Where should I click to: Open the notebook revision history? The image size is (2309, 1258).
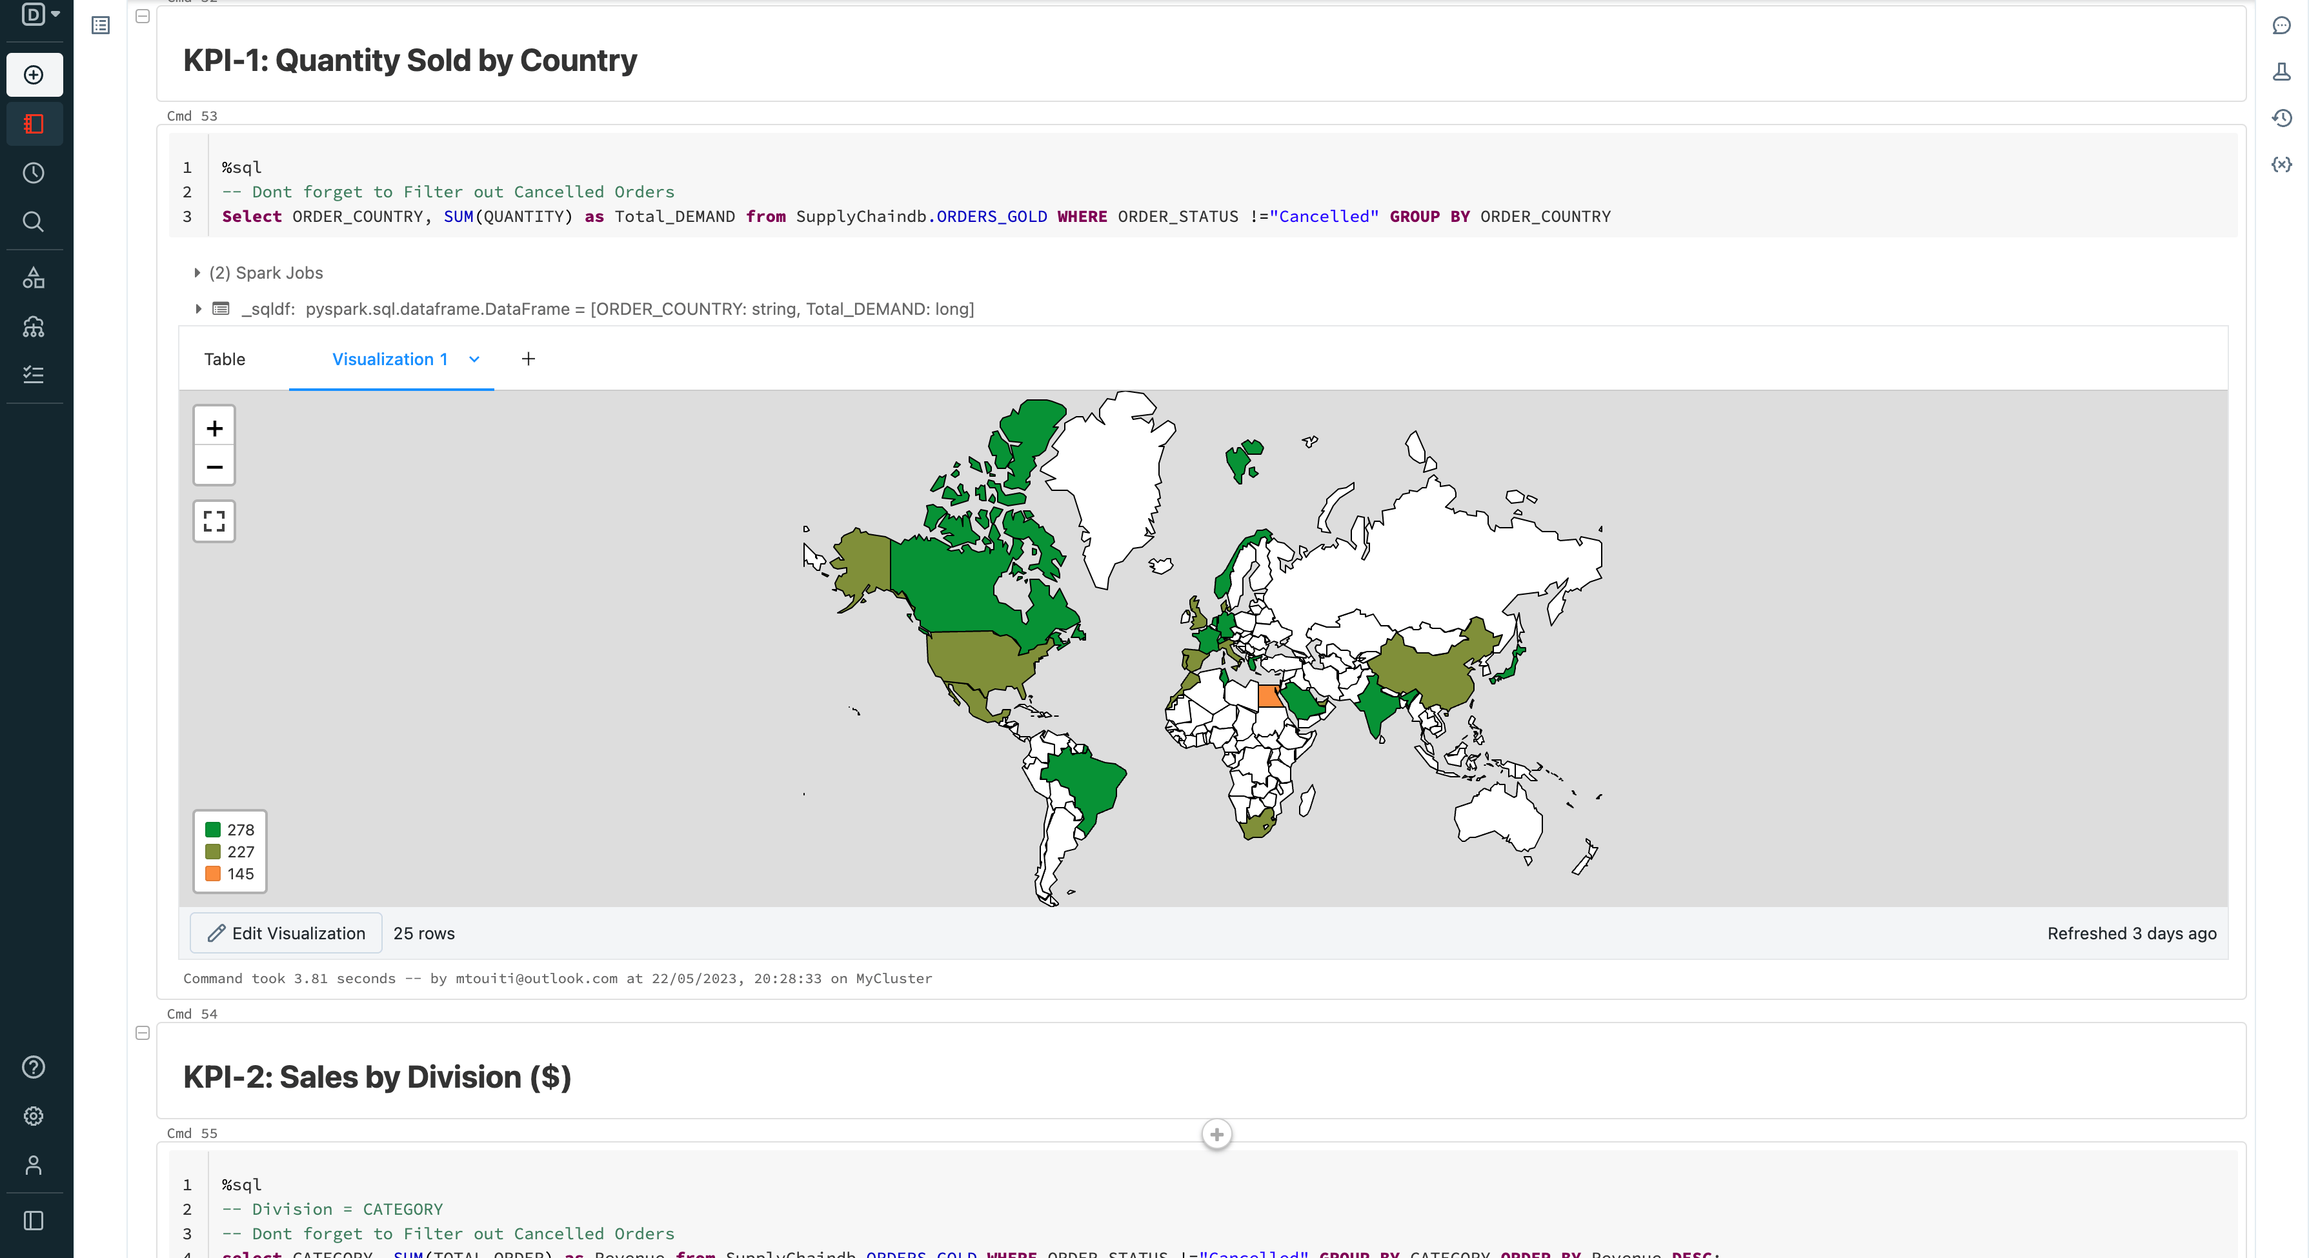(2281, 118)
